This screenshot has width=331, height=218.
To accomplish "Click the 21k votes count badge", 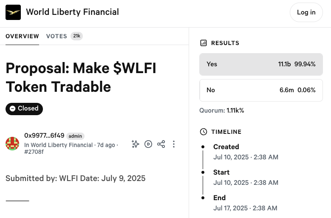I will [76, 36].
